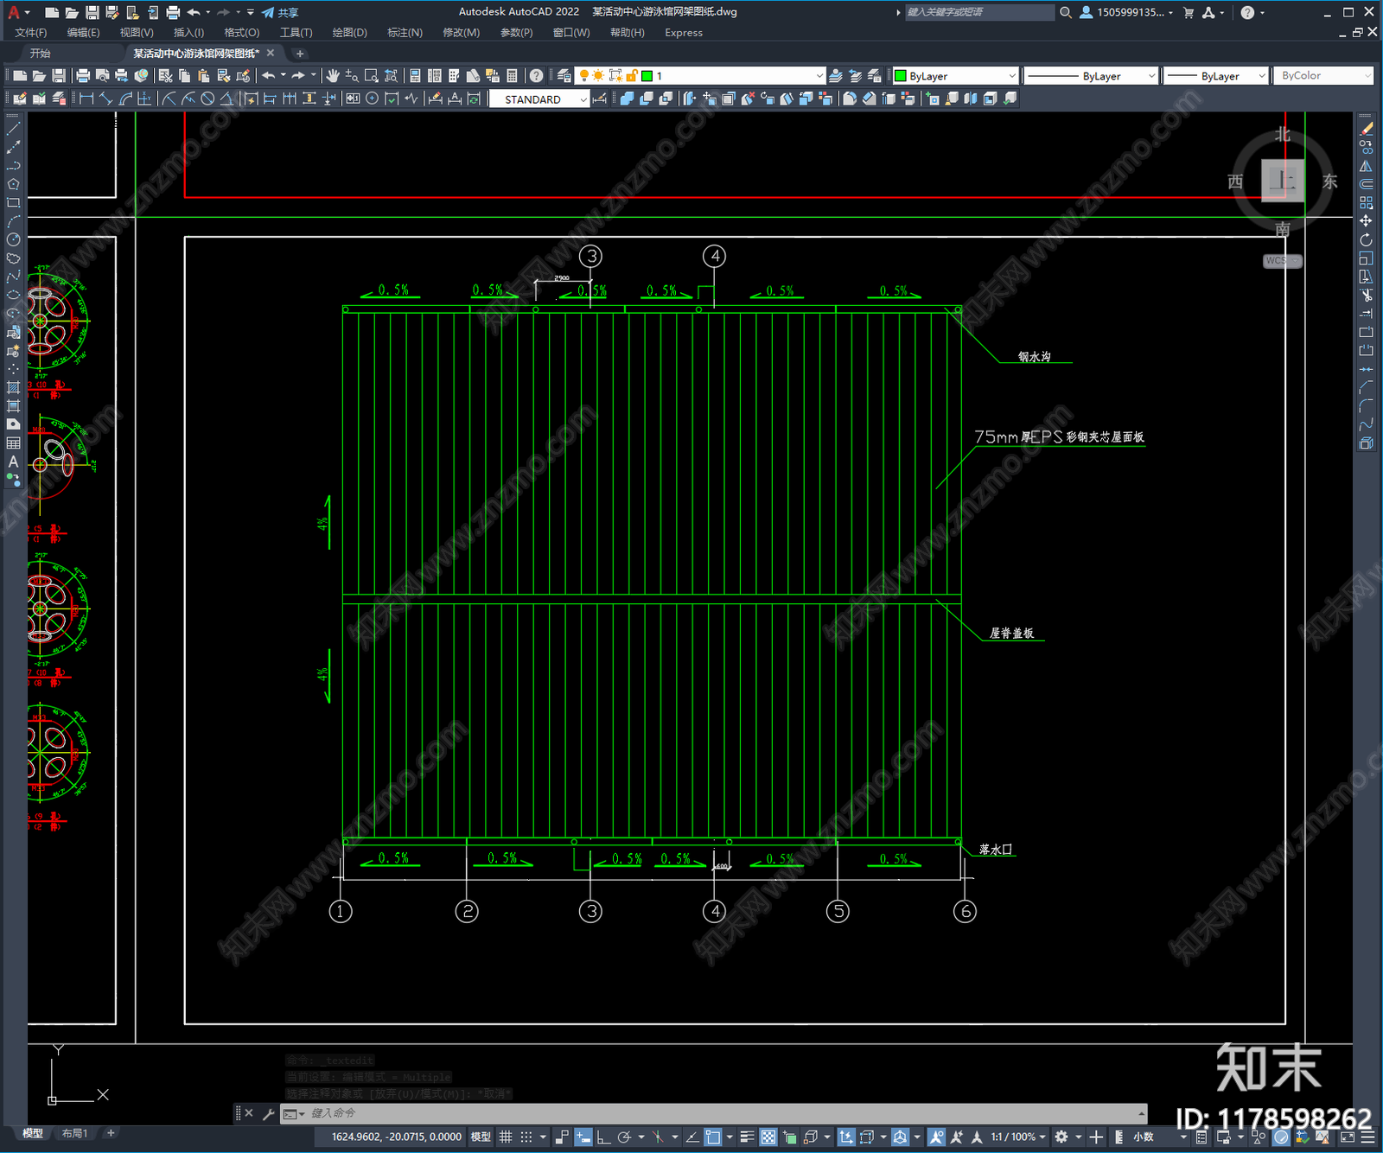This screenshot has height=1153, width=1383.
Task: Open the Autodesk App Store cart icon
Action: click(1189, 12)
